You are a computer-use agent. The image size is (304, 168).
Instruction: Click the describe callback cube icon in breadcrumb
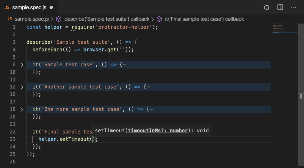click(59, 19)
